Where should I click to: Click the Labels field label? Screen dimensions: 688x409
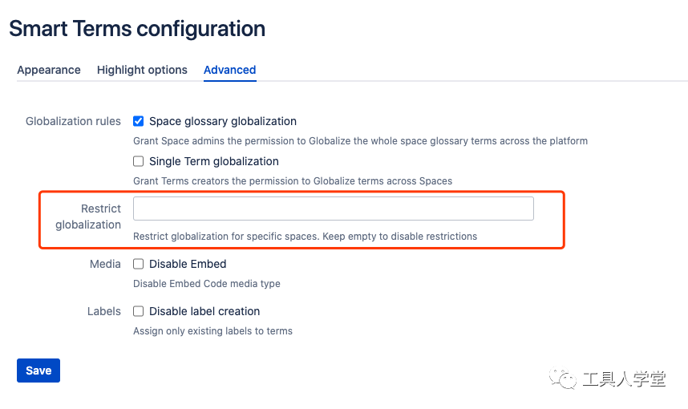pyautogui.click(x=104, y=311)
